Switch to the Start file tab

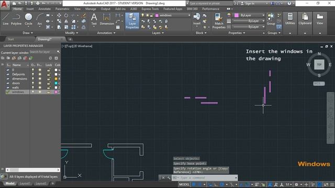pos(10,39)
